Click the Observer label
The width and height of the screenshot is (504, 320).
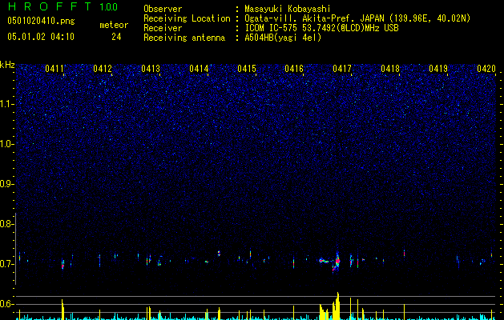click(163, 9)
